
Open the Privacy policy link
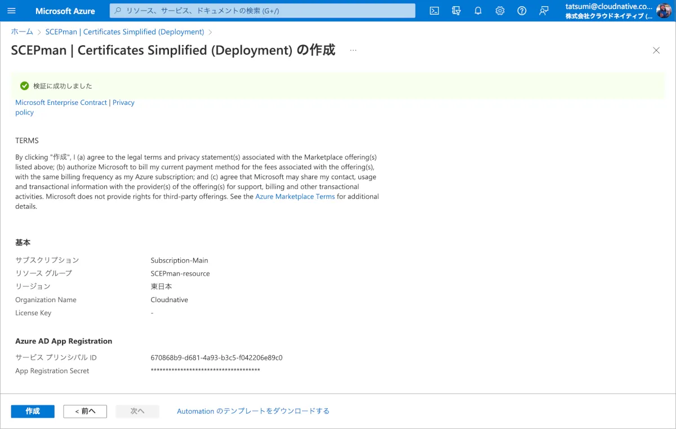[123, 103]
